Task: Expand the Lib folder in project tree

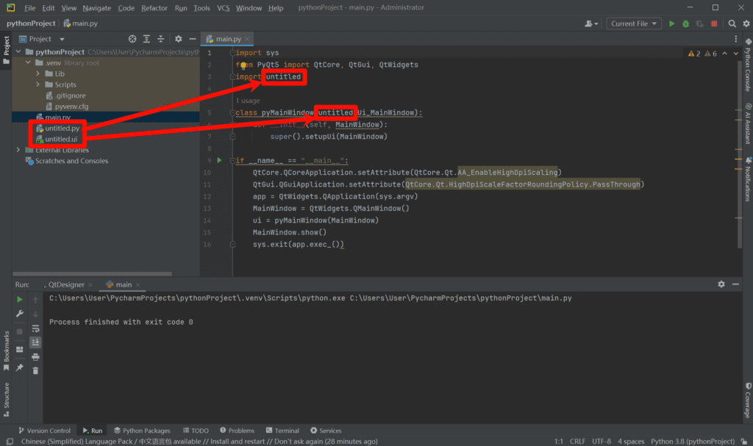Action: pyautogui.click(x=39, y=73)
